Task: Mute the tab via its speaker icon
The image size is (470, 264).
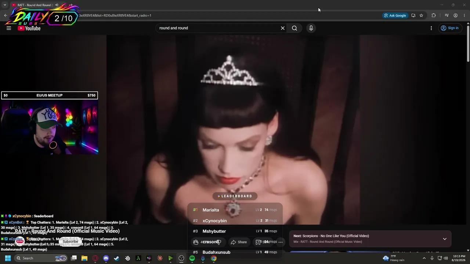Action: [57, 5]
